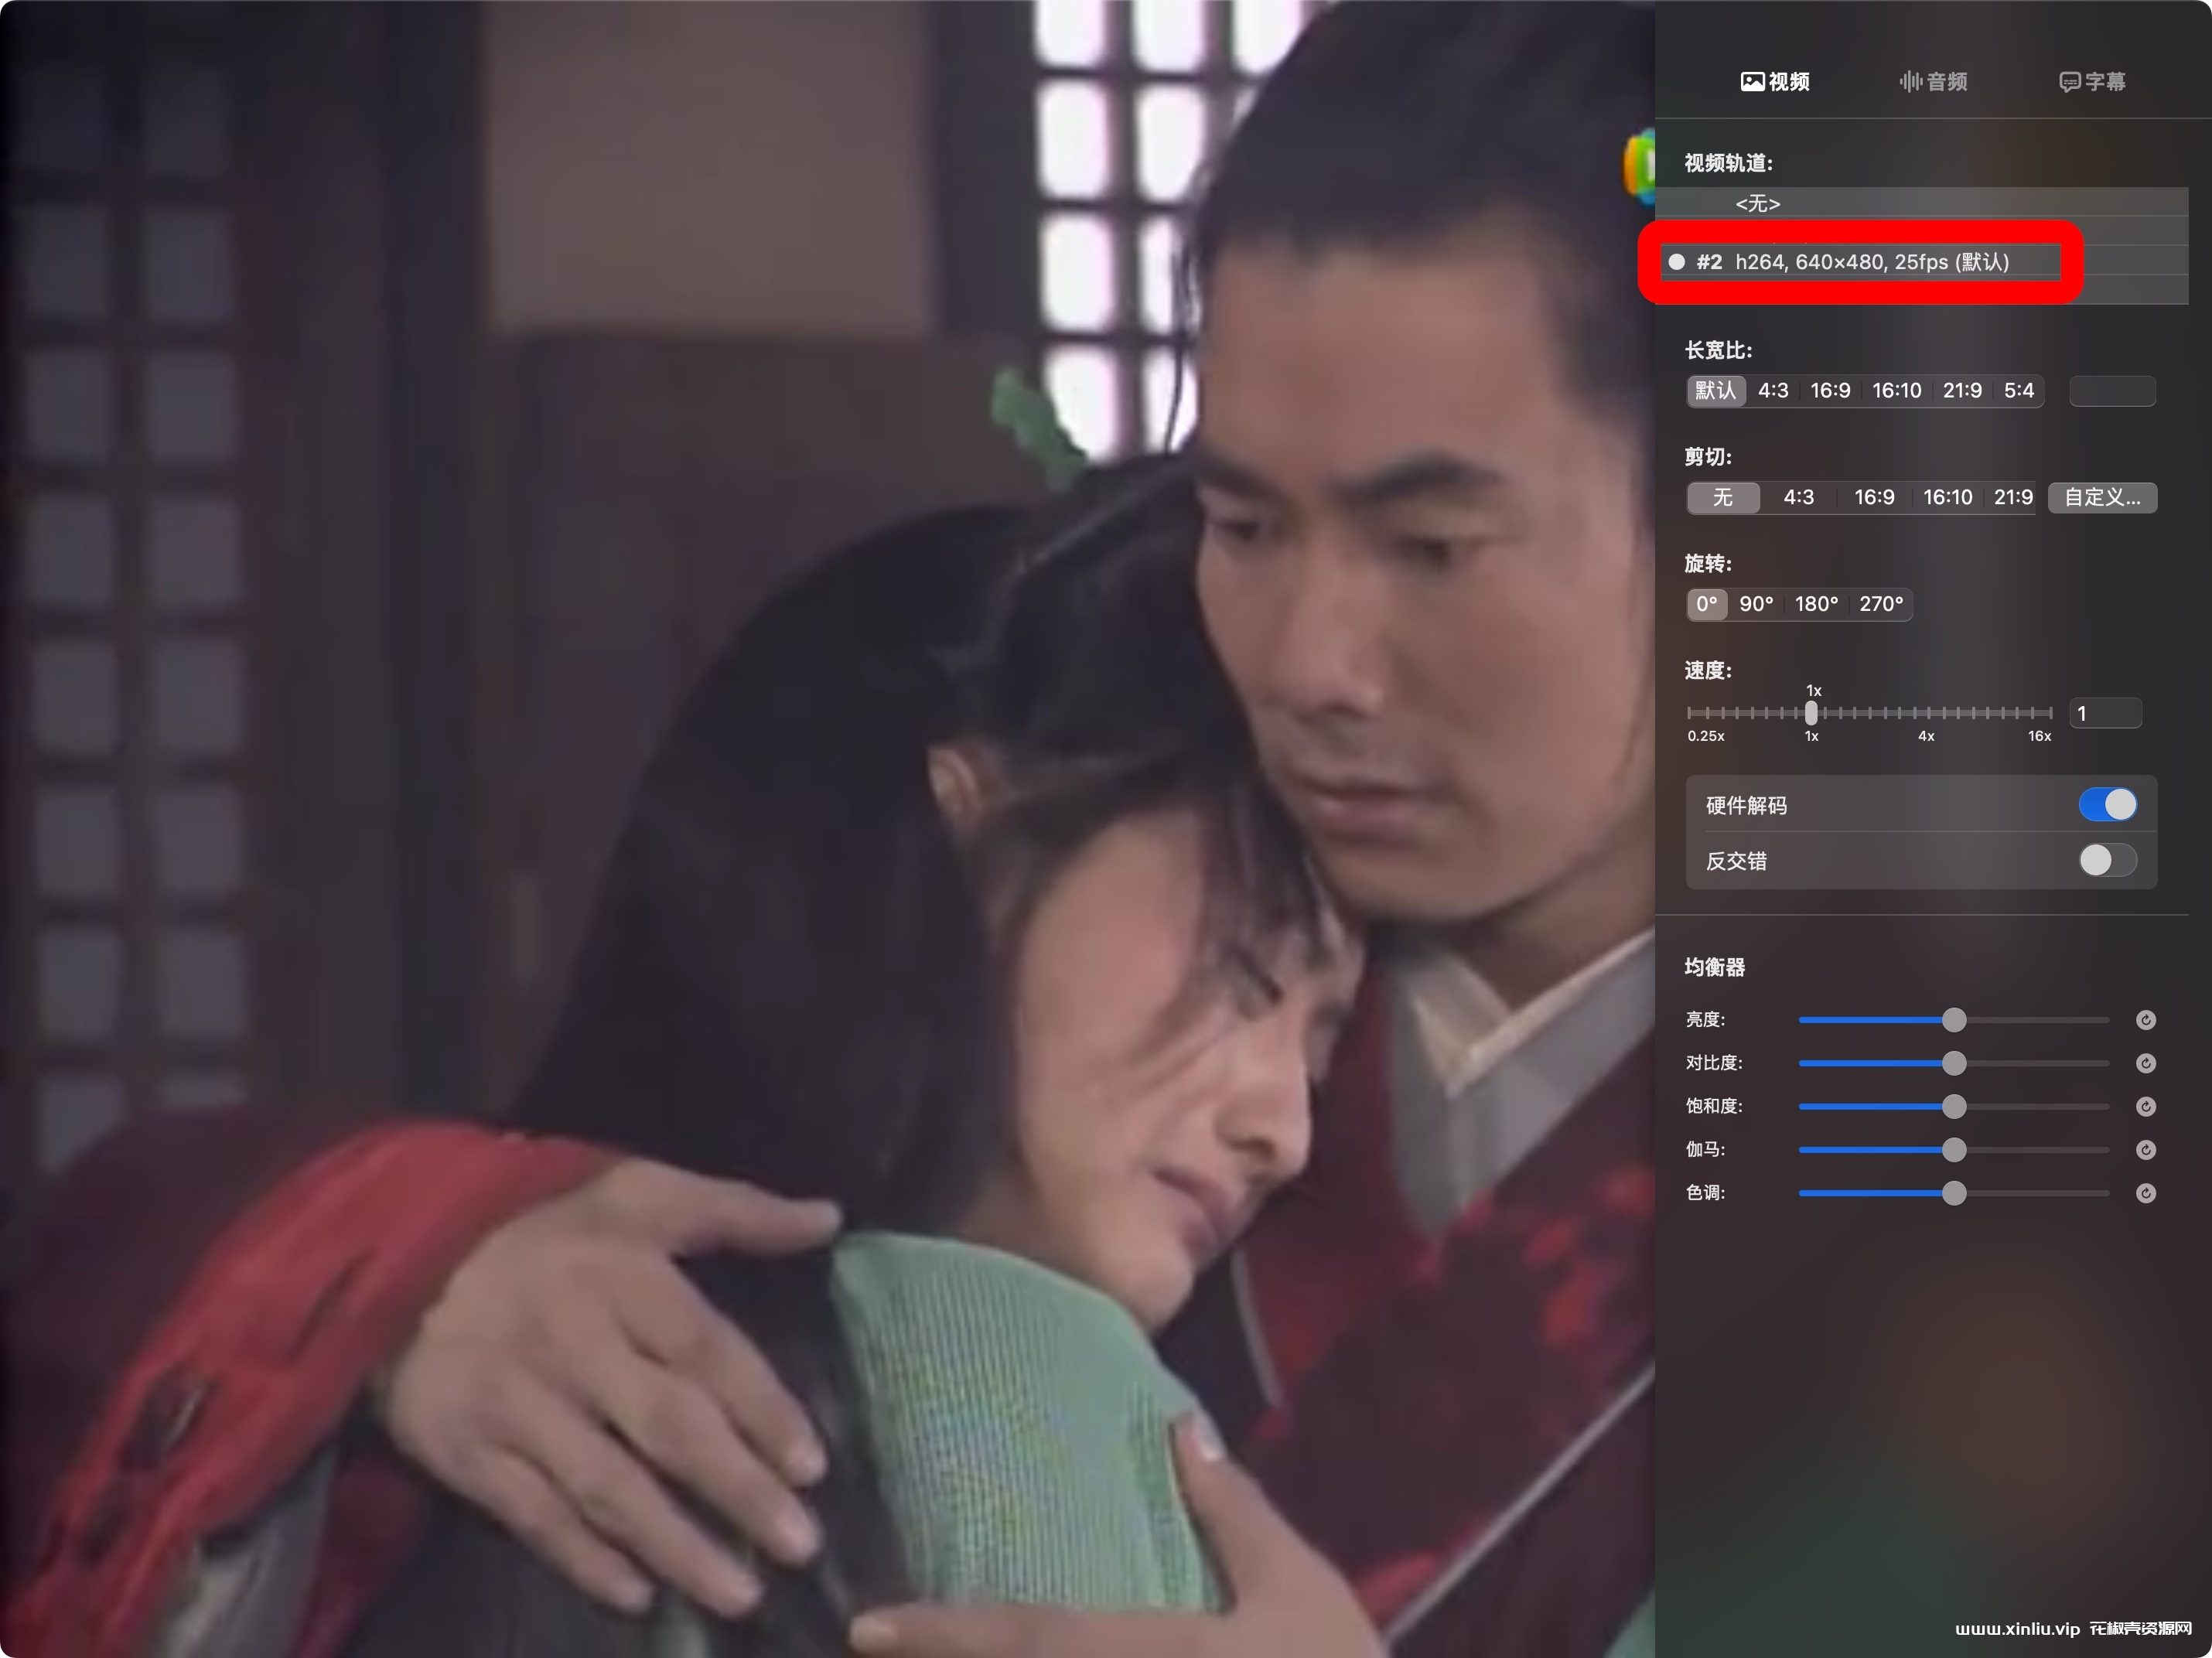This screenshot has height=1658, width=2212.
Task: Adjust the 对比度 contrast slider
Action: coord(1954,1063)
